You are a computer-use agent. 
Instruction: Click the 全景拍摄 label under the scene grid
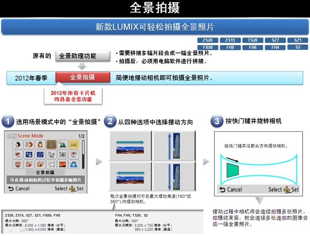point(45,172)
